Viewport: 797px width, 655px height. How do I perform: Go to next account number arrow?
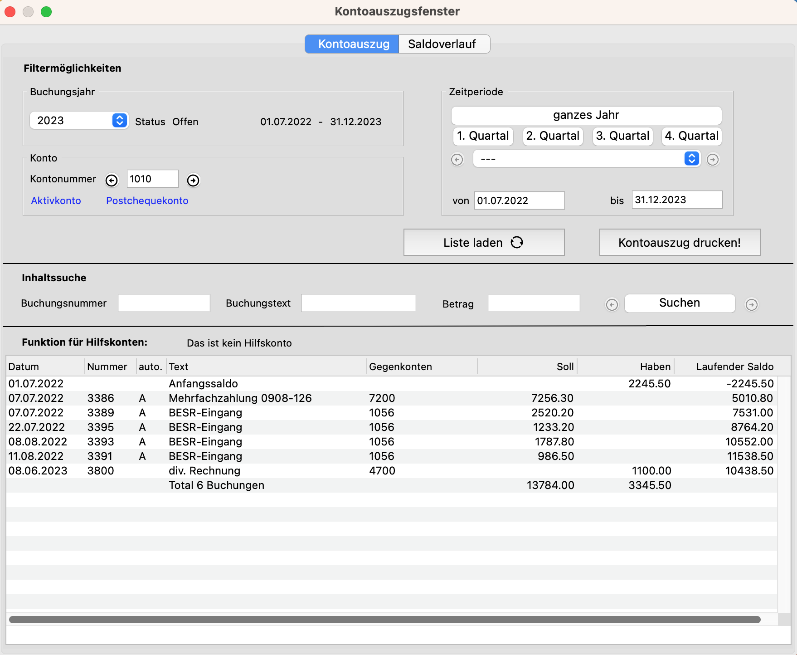point(193,181)
